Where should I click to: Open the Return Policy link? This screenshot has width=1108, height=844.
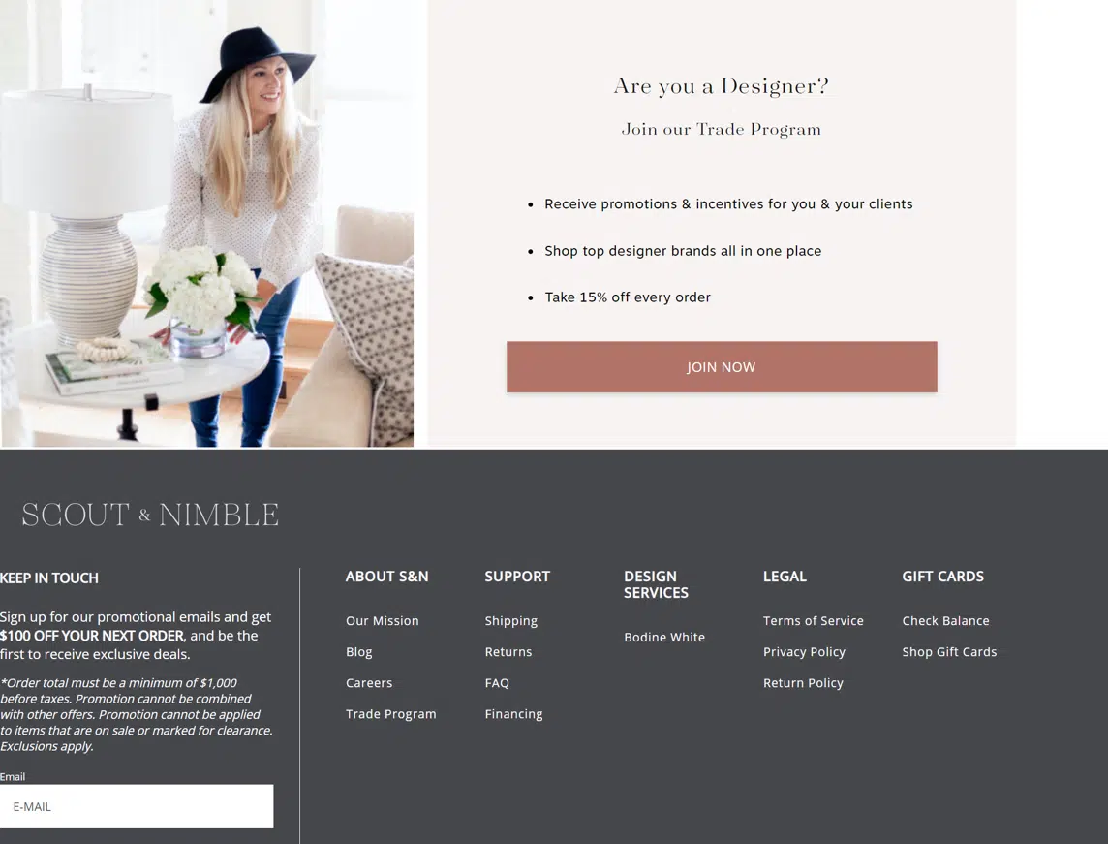tap(804, 683)
